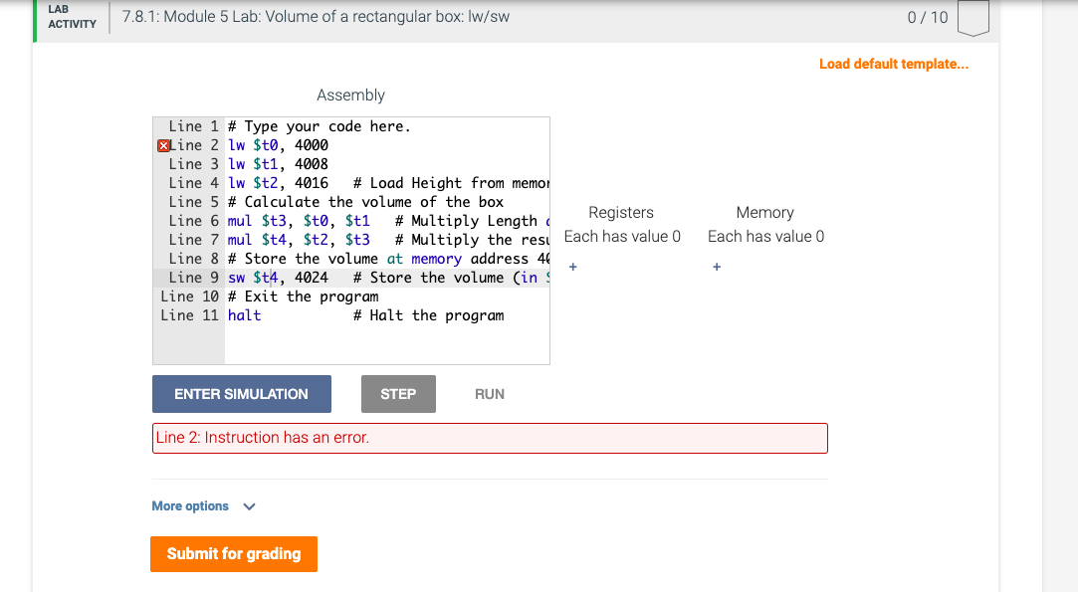
Task: Click the Registers column header
Action: 621,212
